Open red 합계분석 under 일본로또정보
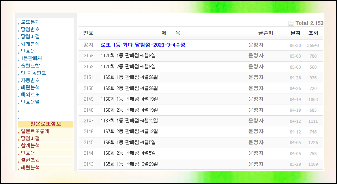Viewport: 337px width, 184px height. click(x=30, y=146)
